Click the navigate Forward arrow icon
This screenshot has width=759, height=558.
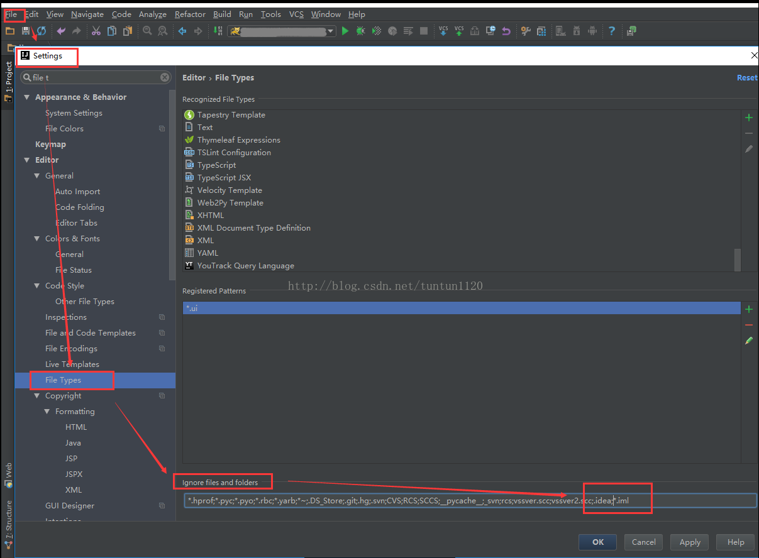tap(198, 31)
